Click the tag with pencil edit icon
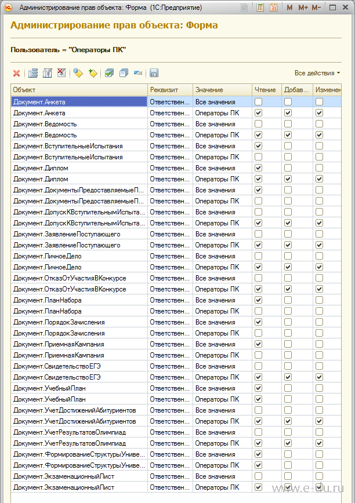This screenshot has height=503, width=355. [78, 73]
